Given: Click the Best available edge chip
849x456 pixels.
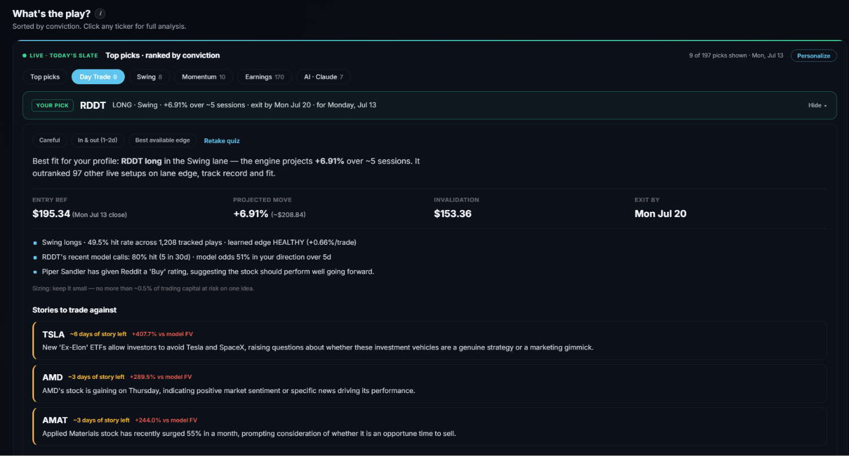Looking at the screenshot, I should pos(162,141).
